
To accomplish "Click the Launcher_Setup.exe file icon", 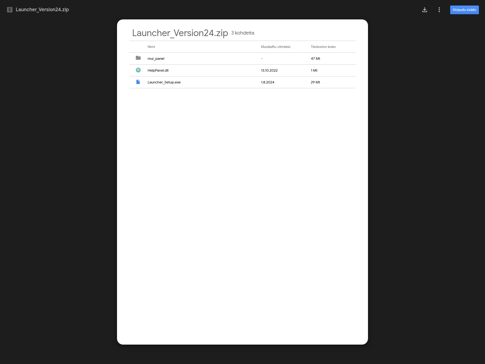I will pyautogui.click(x=138, y=82).
